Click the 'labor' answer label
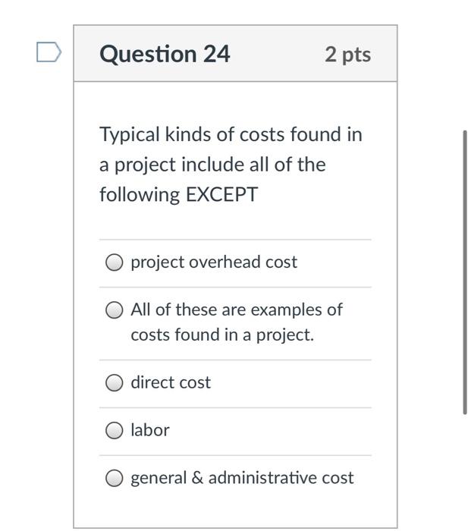Screen dimensions: 468x531 [x=150, y=430]
